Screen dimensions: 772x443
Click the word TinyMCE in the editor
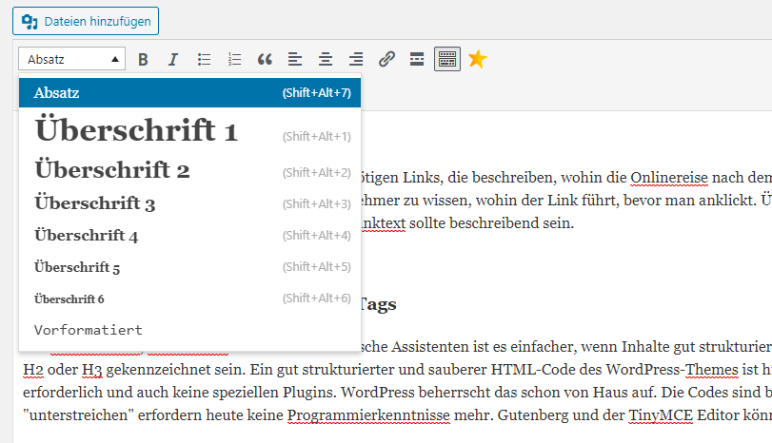tap(661, 415)
